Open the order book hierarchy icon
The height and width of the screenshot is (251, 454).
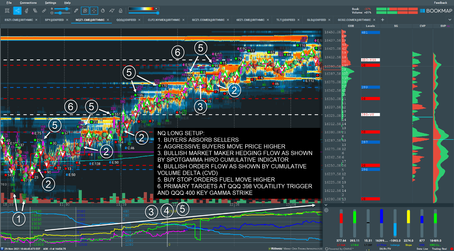[x=35, y=10]
